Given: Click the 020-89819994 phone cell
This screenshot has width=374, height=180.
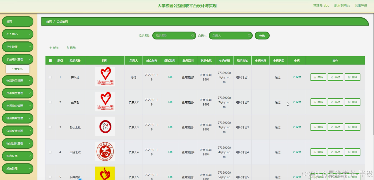Looking at the screenshot, I should (206, 152).
